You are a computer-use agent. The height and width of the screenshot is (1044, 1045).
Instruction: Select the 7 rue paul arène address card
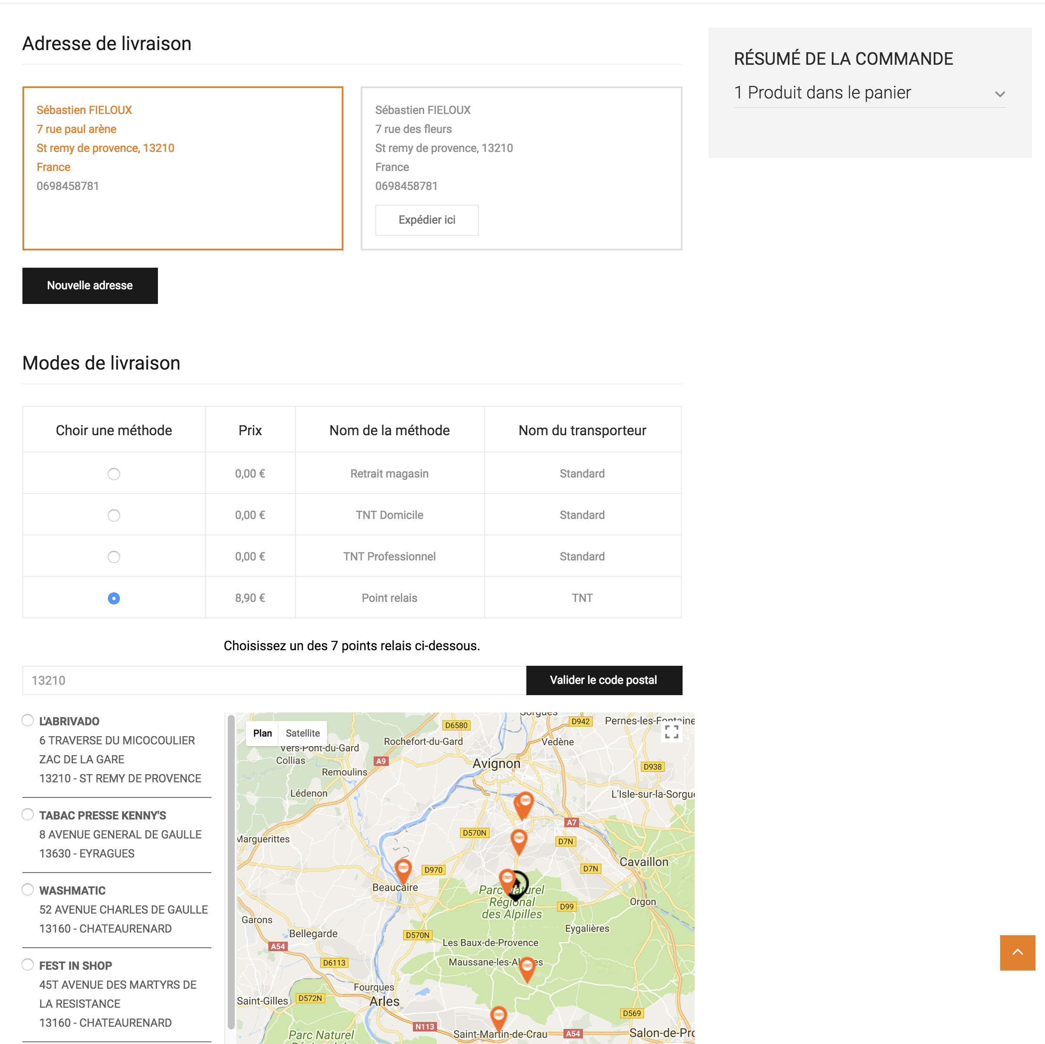pyautogui.click(x=183, y=168)
